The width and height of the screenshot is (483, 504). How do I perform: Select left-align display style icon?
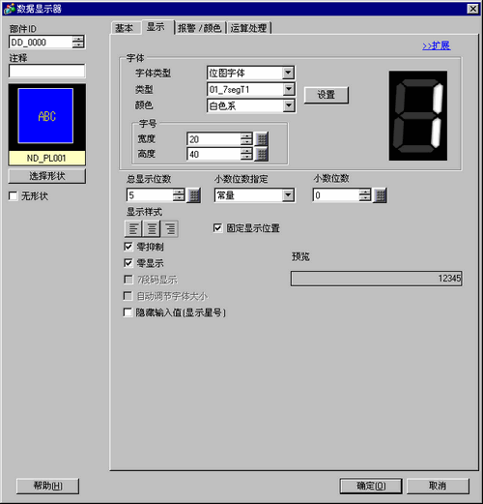(x=133, y=228)
